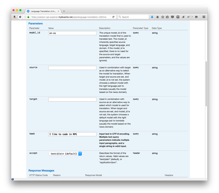Screen dimensions: 219x193
Task: Click the model_id value field
Action: 72,33
